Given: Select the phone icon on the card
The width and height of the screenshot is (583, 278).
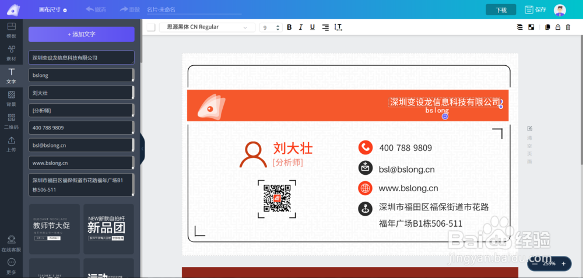Looking at the screenshot, I should tap(366, 147).
